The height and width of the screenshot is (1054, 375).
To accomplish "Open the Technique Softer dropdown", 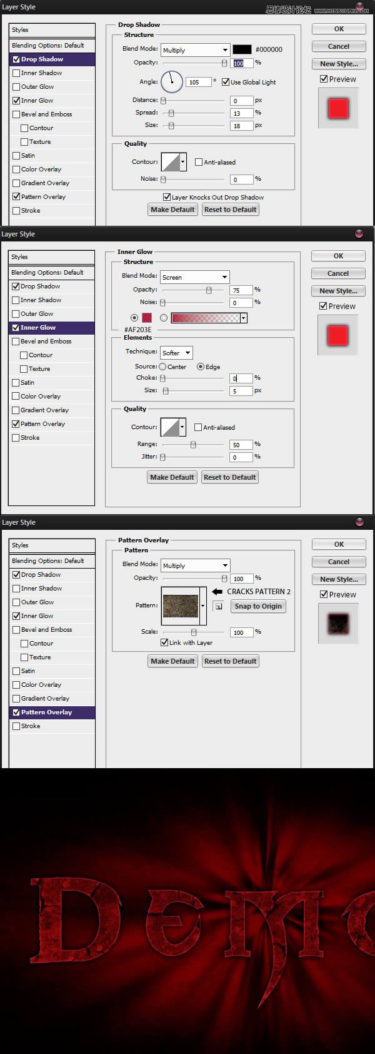I will pyautogui.click(x=176, y=353).
